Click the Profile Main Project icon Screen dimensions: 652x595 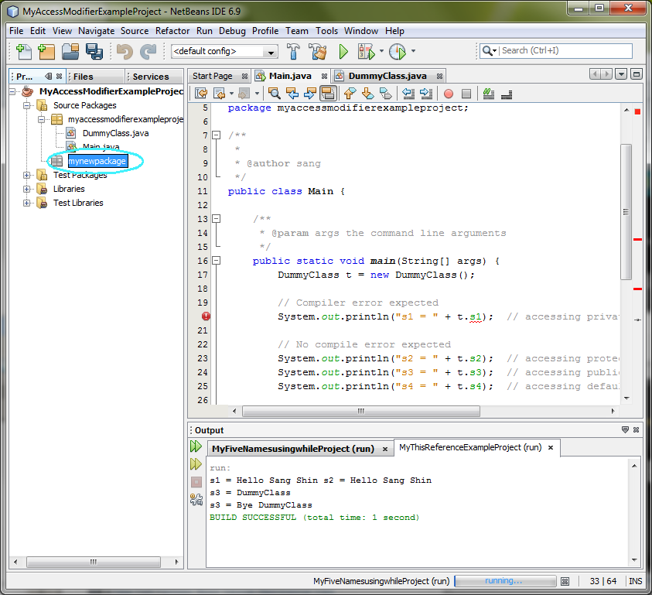(398, 51)
